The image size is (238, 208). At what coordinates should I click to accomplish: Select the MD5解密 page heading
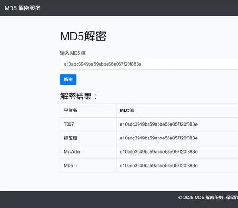83,36
